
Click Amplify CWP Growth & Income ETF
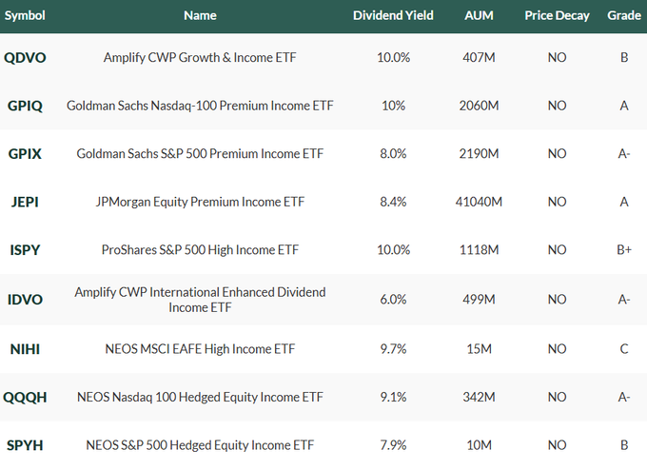click(x=200, y=58)
